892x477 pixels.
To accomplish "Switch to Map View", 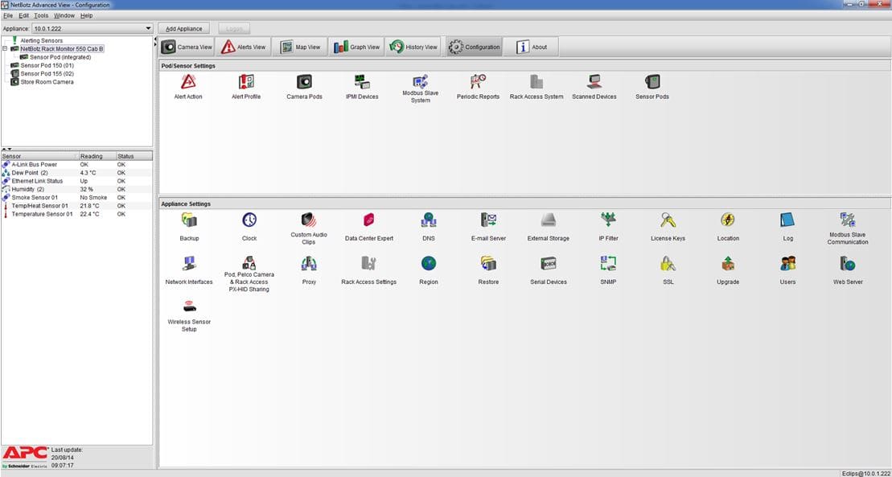I will (300, 47).
